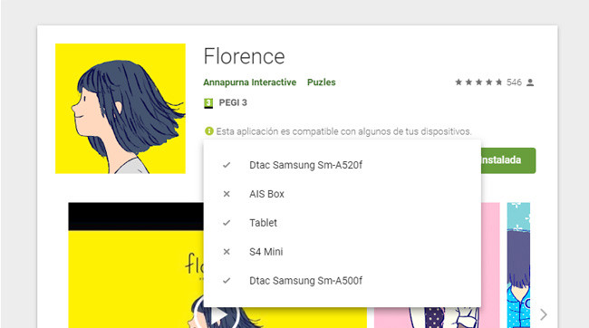The image size is (589, 328).
Task: Open the blue screenshot thumbnail
Action: pyautogui.click(x=518, y=265)
